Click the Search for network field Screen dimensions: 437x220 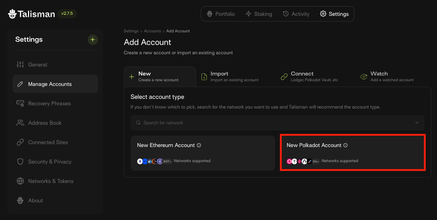pyautogui.click(x=277, y=123)
